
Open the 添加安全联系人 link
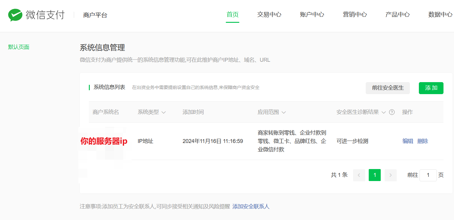(251, 207)
